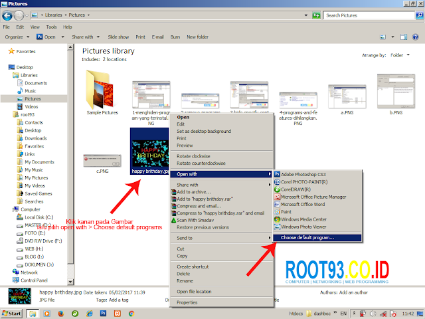The height and width of the screenshot is (319, 425).
Task: Click the search magnifier icon
Action: pyautogui.click(x=419, y=15)
